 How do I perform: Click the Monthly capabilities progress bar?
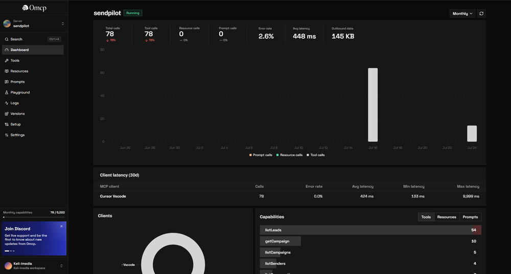(x=34, y=217)
